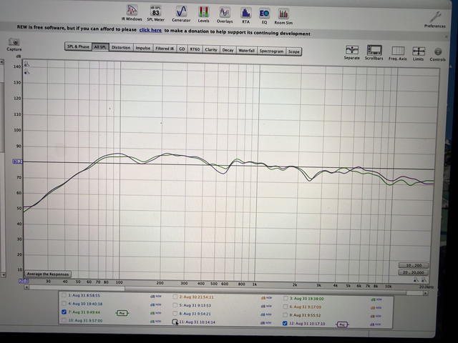Open the Spectrogram tab

click(x=271, y=51)
